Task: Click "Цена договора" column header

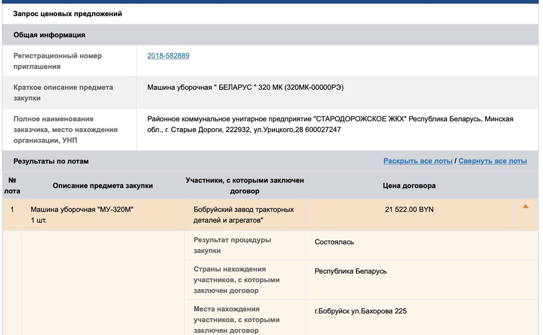Action: tap(409, 185)
